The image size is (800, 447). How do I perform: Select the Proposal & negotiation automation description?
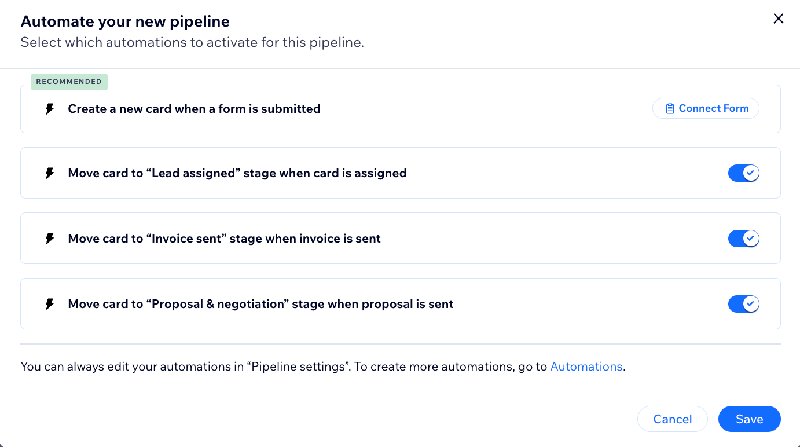click(x=260, y=304)
